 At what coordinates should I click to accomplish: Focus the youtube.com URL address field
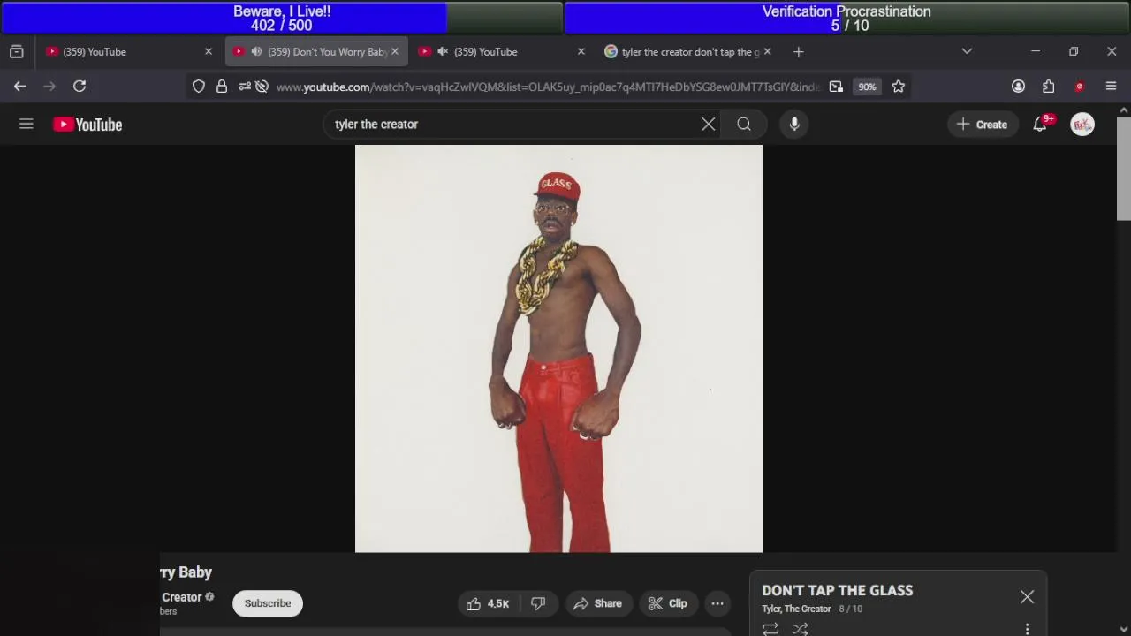point(548,87)
